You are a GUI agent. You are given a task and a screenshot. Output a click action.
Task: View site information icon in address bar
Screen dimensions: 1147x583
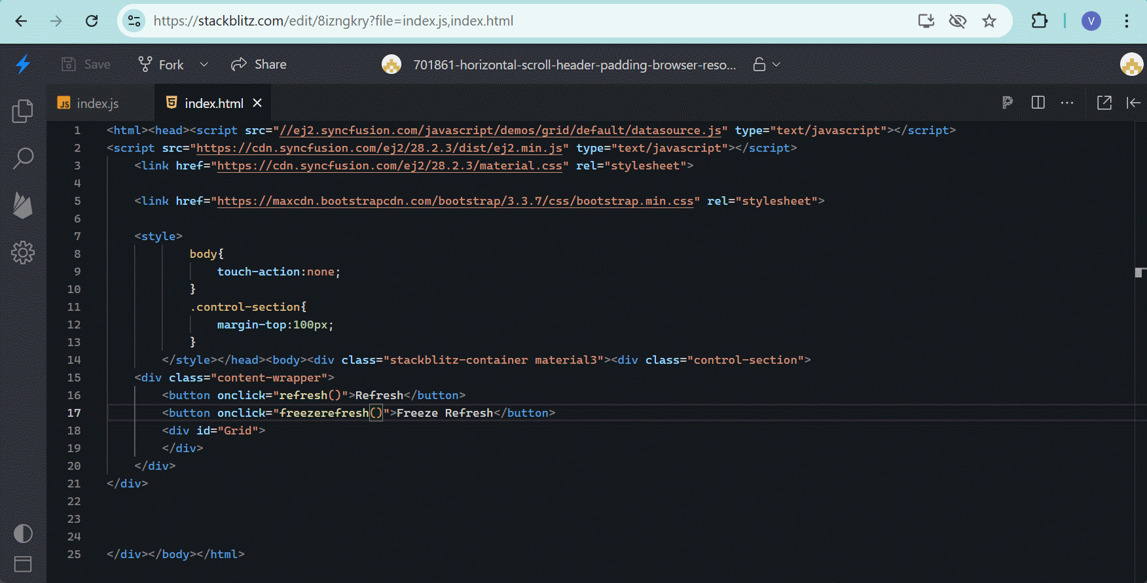click(134, 21)
